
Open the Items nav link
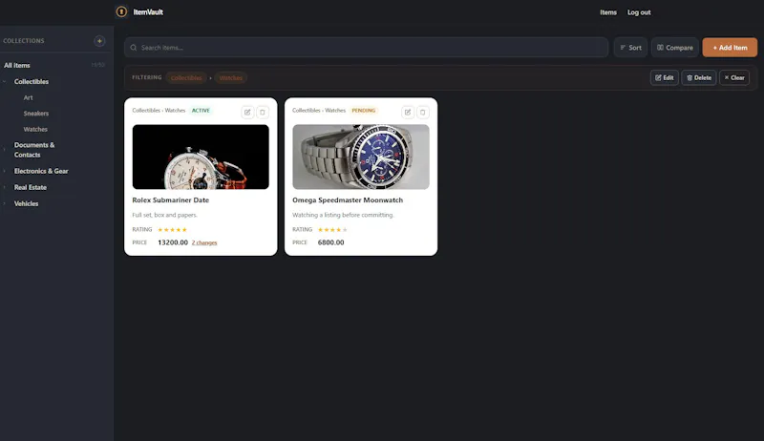pos(608,12)
